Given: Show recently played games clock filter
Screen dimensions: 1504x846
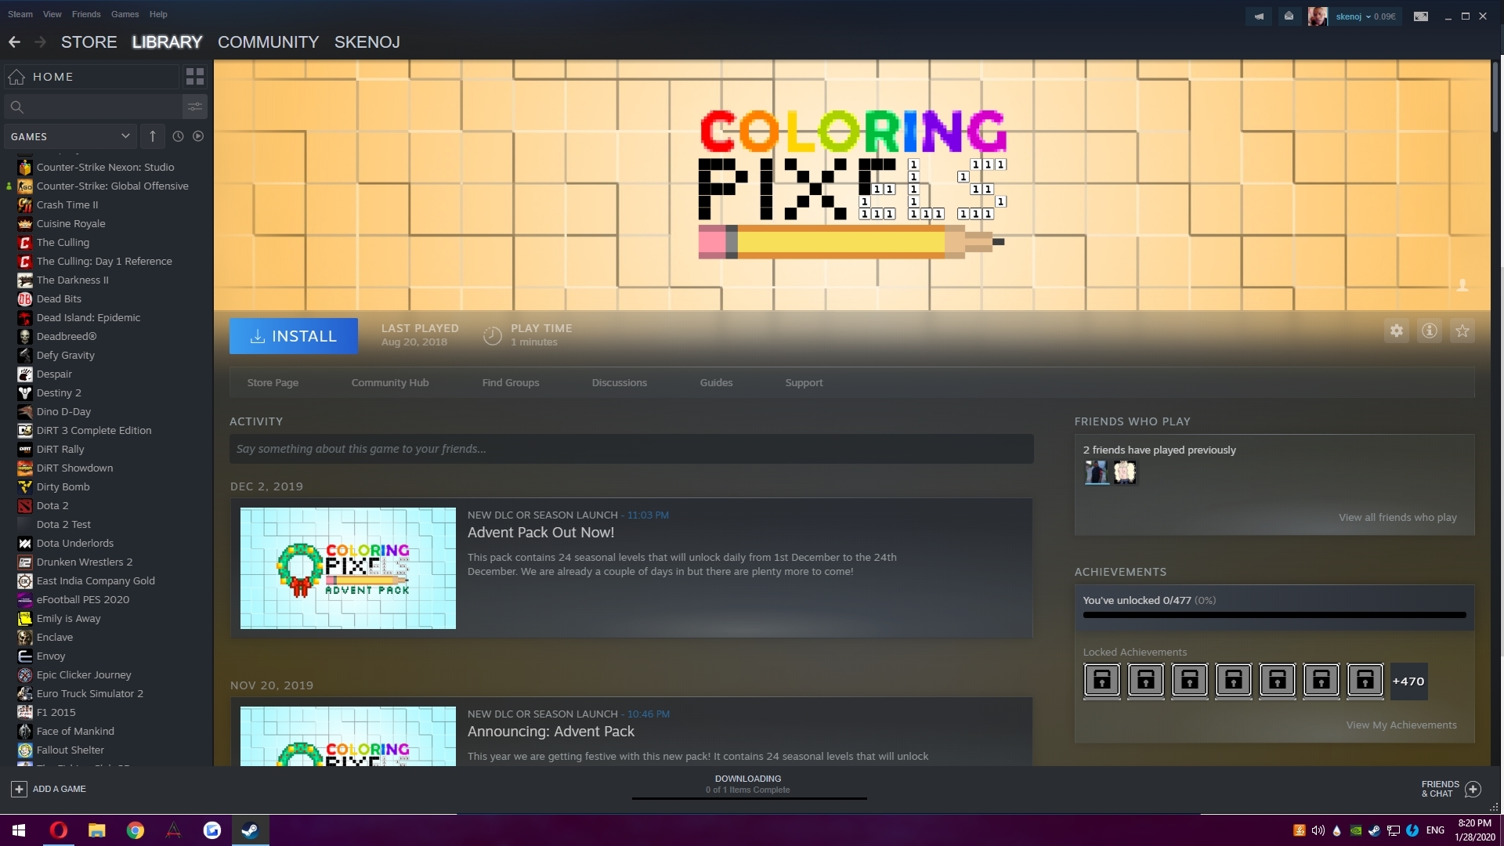Looking at the screenshot, I should [178, 136].
